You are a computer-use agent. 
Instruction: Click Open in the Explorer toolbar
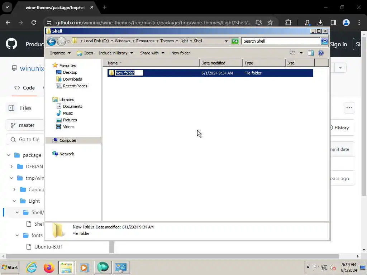point(85,53)
